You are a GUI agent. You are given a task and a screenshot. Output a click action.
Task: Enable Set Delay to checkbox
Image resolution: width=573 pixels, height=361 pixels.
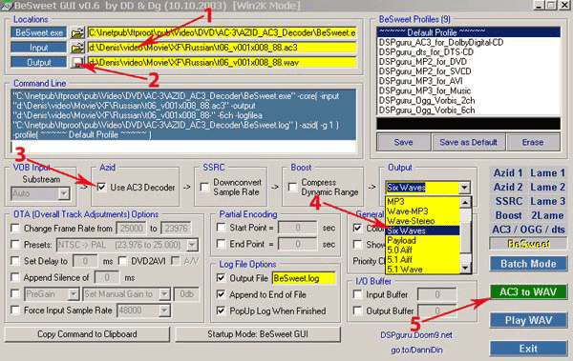click(x=15, y=261)
